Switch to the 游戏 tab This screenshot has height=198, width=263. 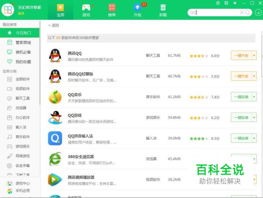point(86,10)
